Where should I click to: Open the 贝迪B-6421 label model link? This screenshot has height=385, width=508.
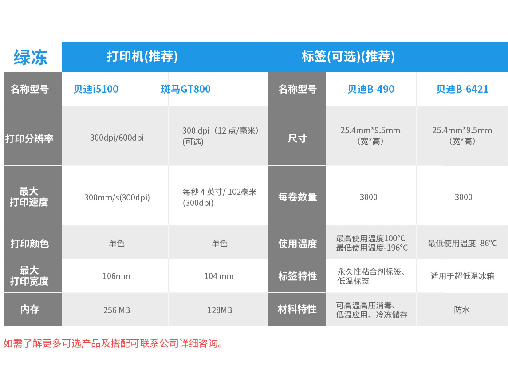[x=462, y=89]
